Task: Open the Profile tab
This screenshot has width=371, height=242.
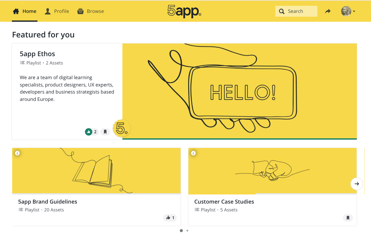Action: point(57,11)
